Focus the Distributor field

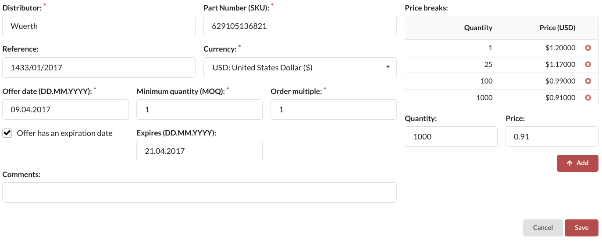point(99,26)
